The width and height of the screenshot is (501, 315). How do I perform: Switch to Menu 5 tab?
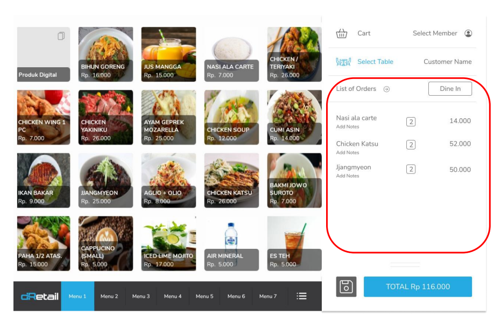coord(204,296)
